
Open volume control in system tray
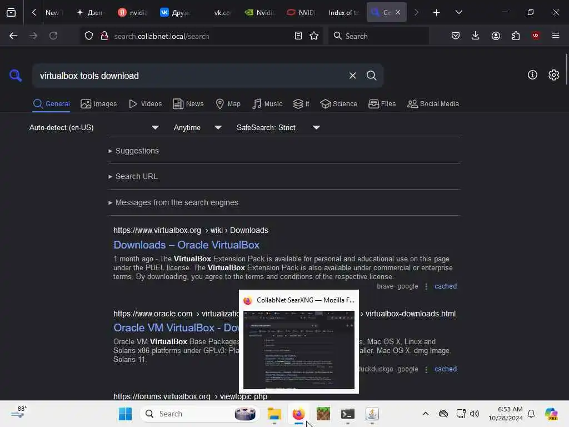pos(475,414)
